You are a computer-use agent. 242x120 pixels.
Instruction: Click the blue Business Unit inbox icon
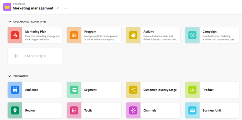click(x=192, y=110)
